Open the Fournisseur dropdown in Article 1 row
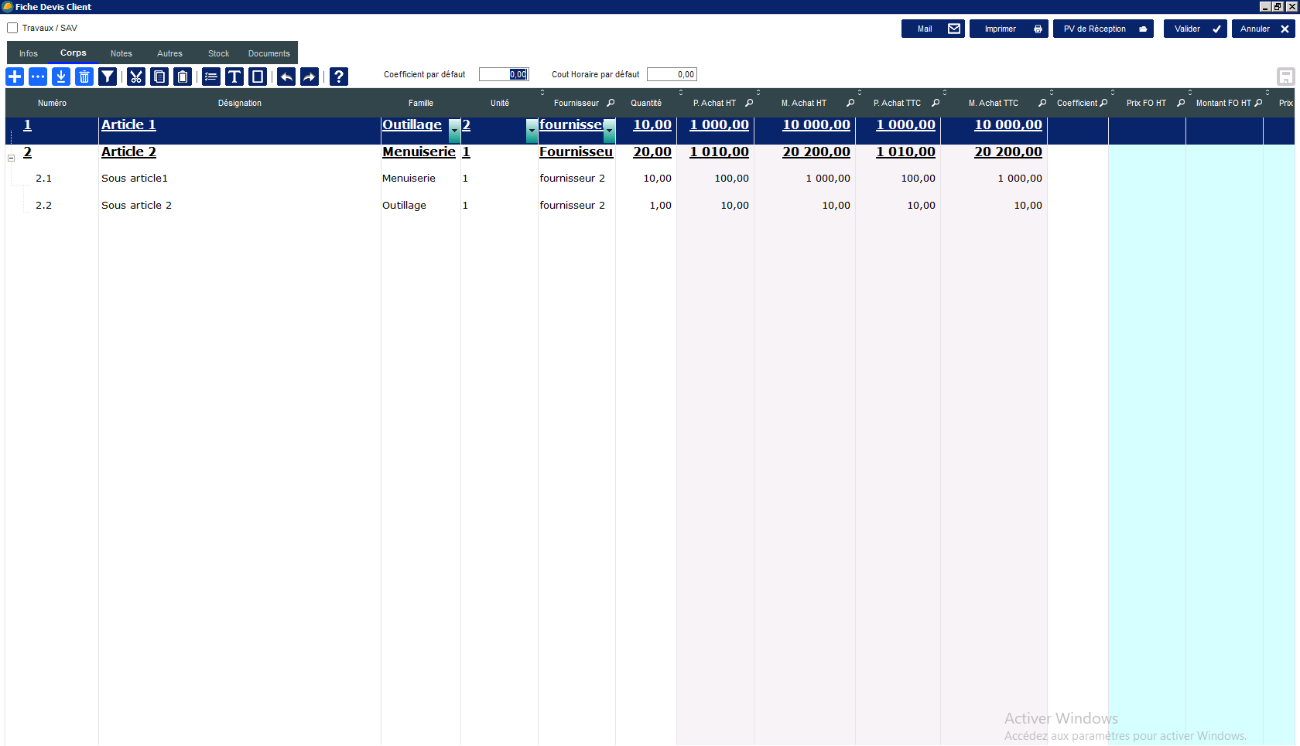The width and height of the screenshot is (1300, 746). pyautogui.click(x=609, y=131)
